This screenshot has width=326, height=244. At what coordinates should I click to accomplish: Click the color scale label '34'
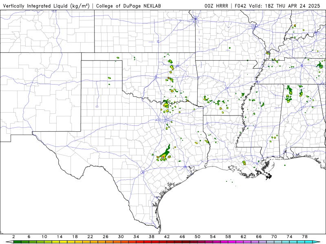(136, 237)
